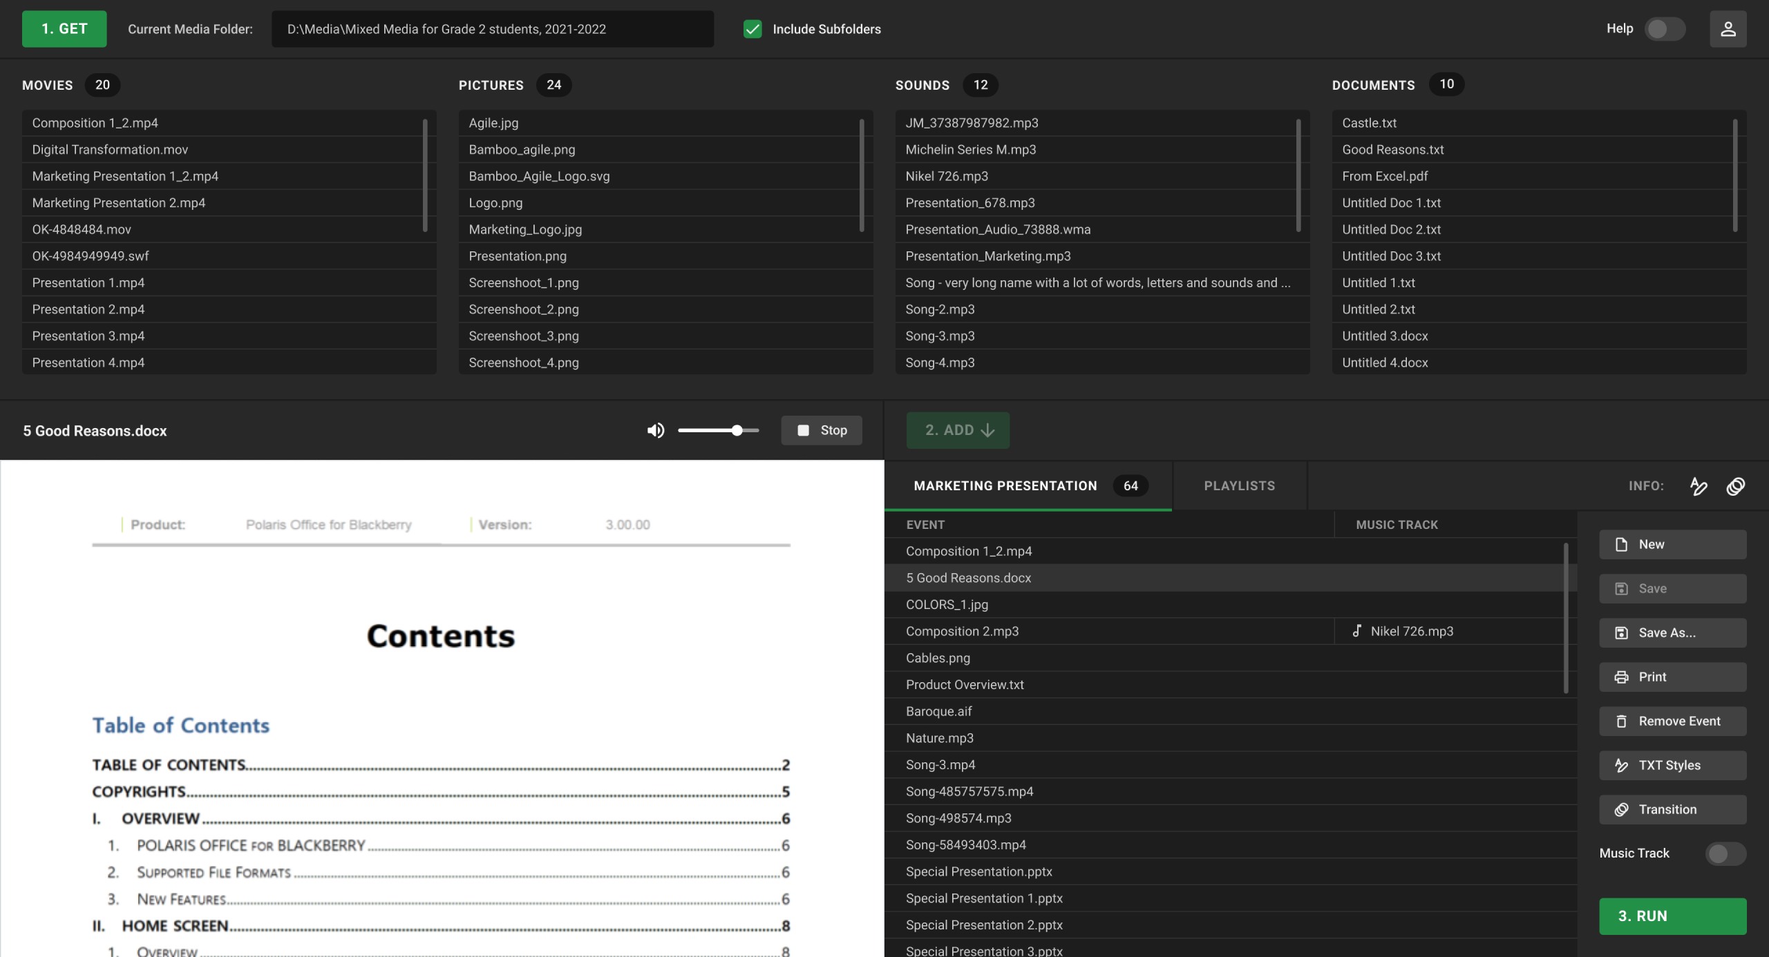Select Digital Transformation.mov in Movies list
This screenshot has width=1769, height=957.
[x=110, y=149]
